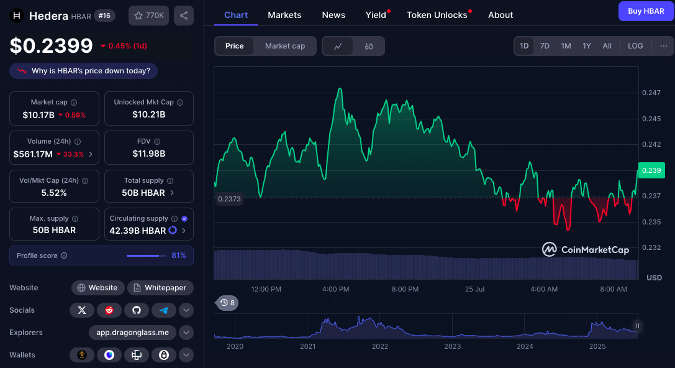Click 2021 on the history navigator
Screen dimensions: 675x368
click(x=308, y=346)
